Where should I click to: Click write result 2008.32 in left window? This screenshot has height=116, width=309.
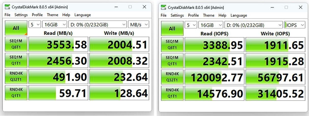(x=119, y=61)
